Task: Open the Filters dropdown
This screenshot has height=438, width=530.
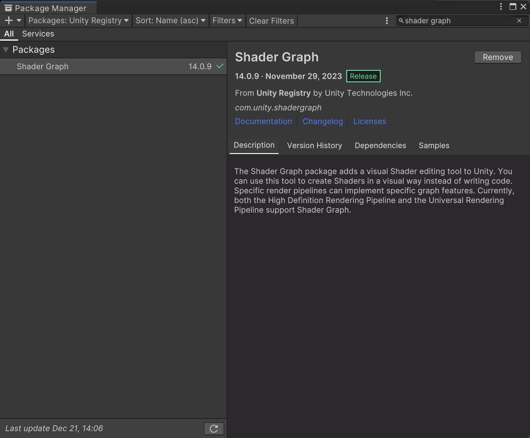Action: click(x=227, y=20)
